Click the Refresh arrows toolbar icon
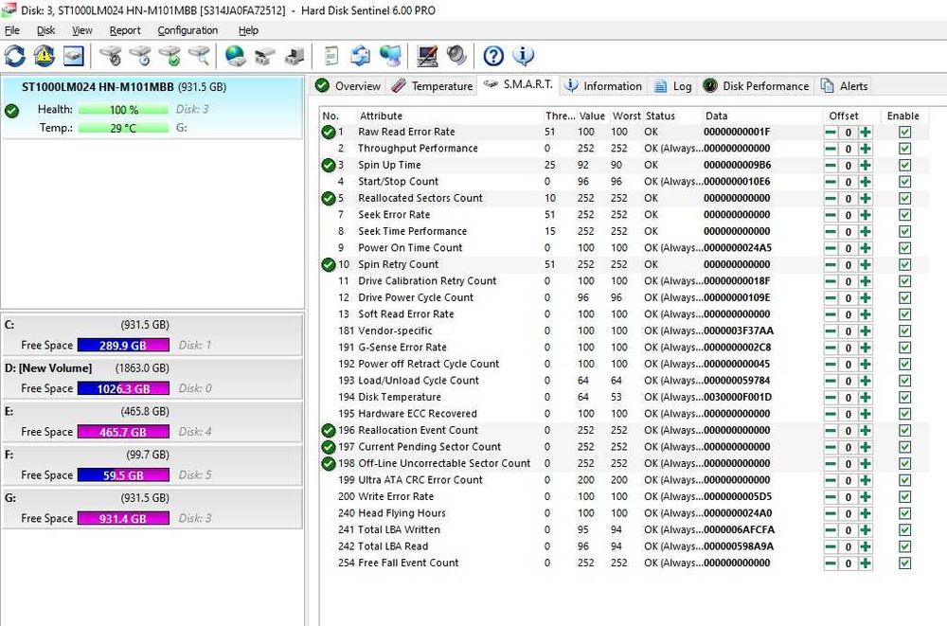Screen dimensions: 947x626 click(14, 56)
